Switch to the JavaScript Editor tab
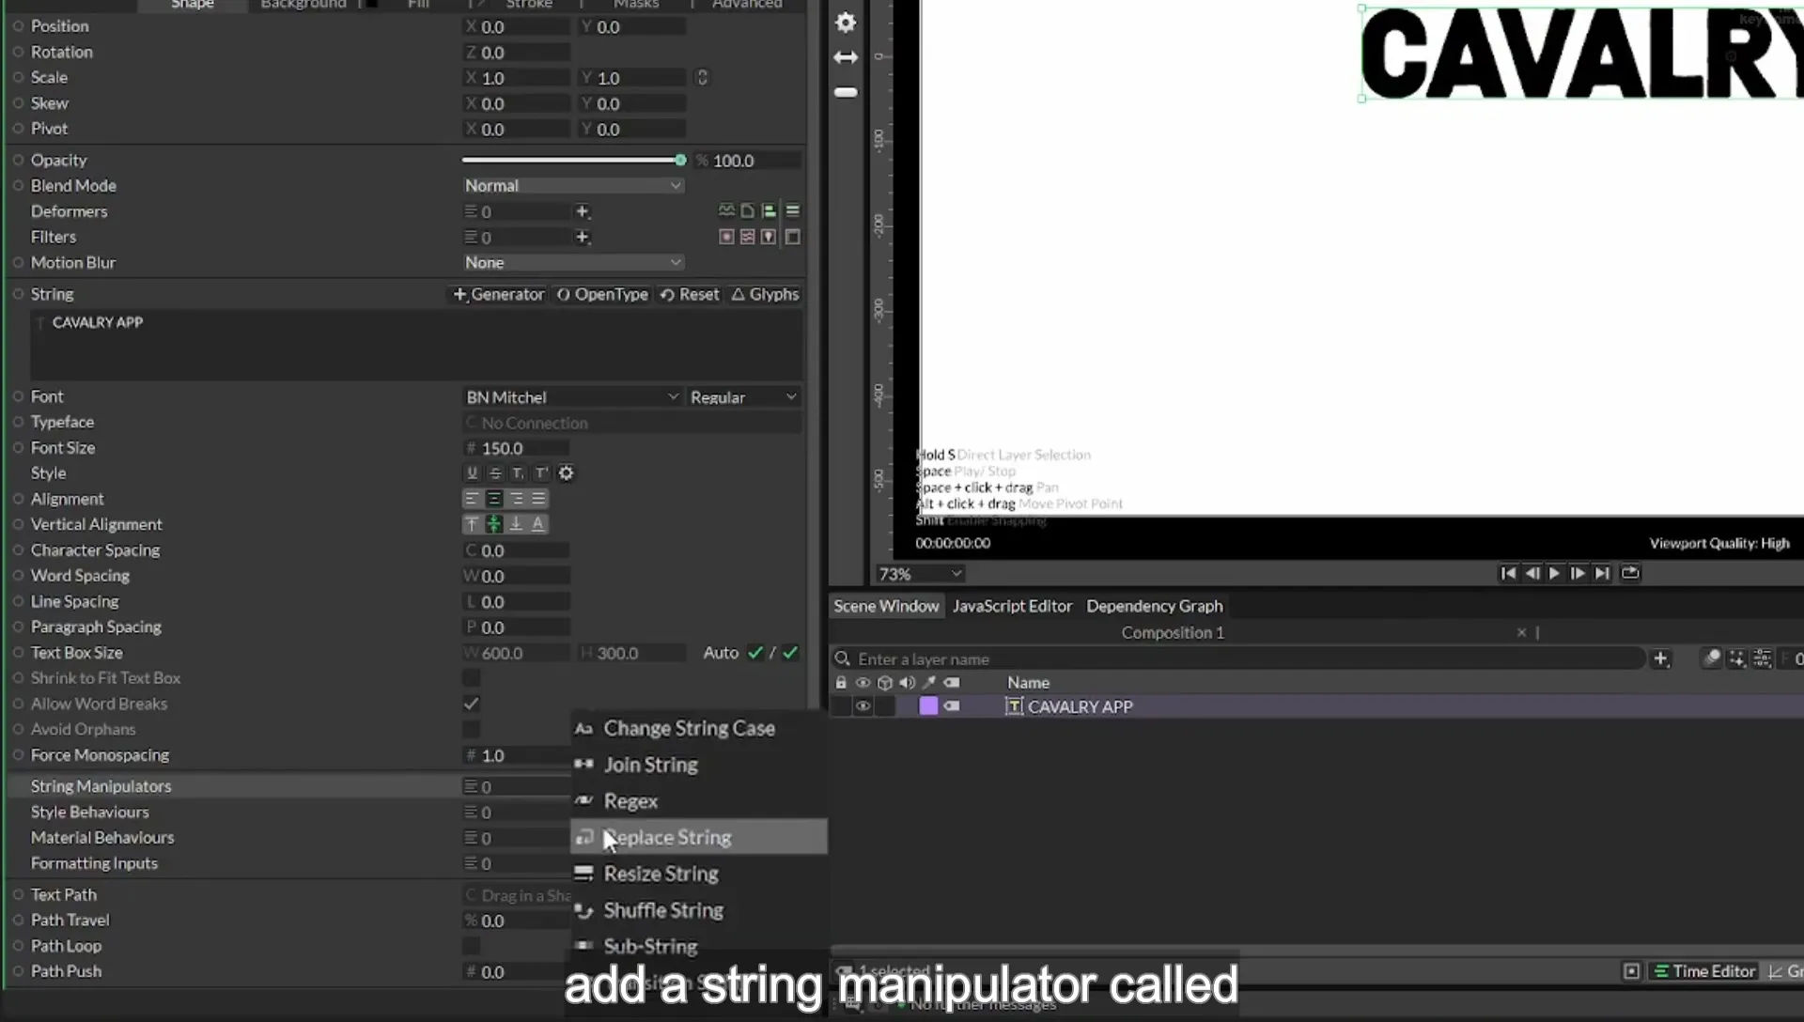Viewport: 1804px width, 1022px height. coord(1012,606)
